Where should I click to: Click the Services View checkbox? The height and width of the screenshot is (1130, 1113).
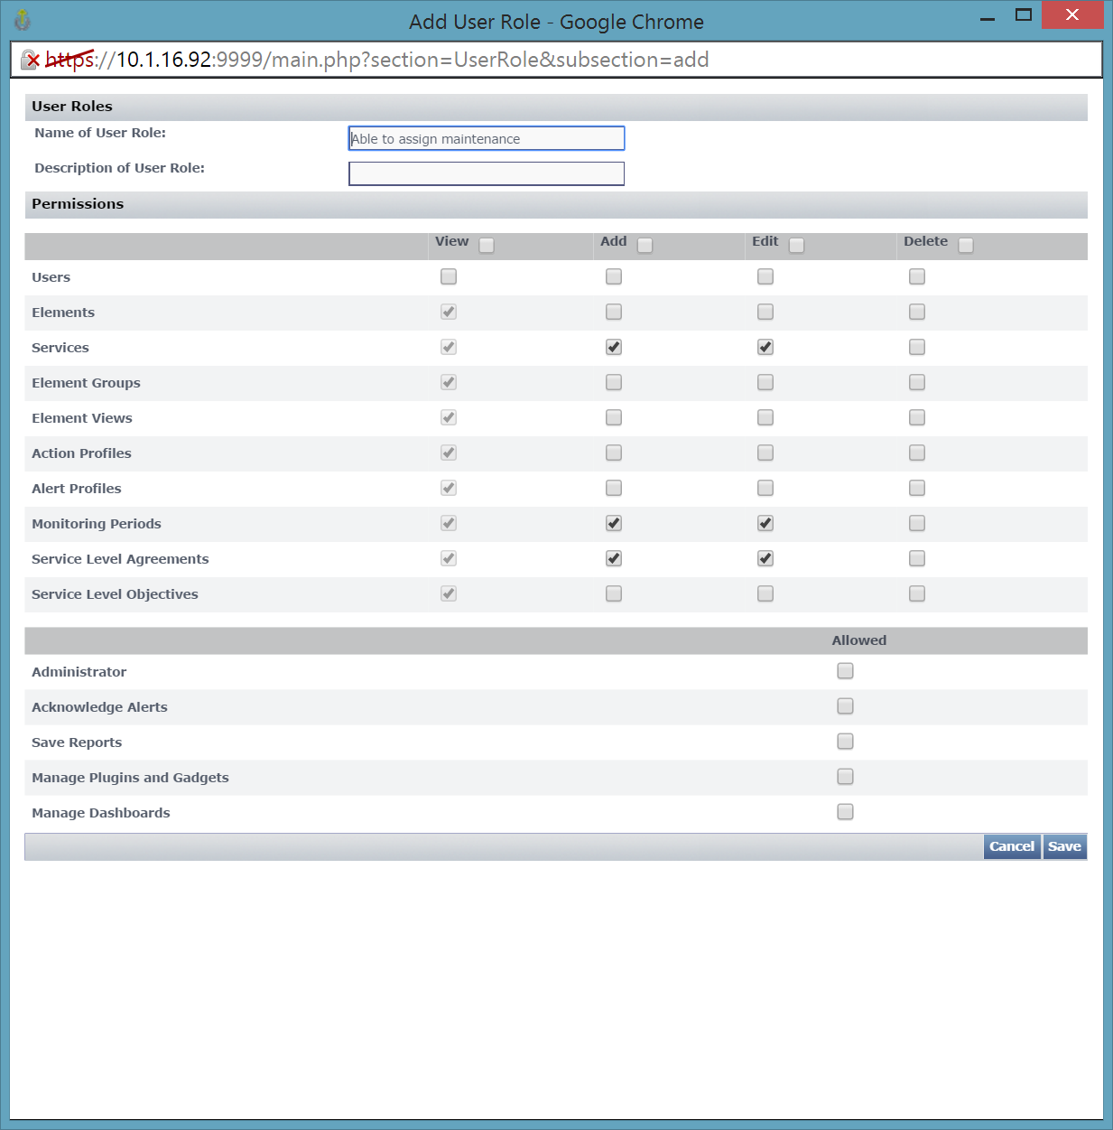pyautogui.click(x=449, y=347)
